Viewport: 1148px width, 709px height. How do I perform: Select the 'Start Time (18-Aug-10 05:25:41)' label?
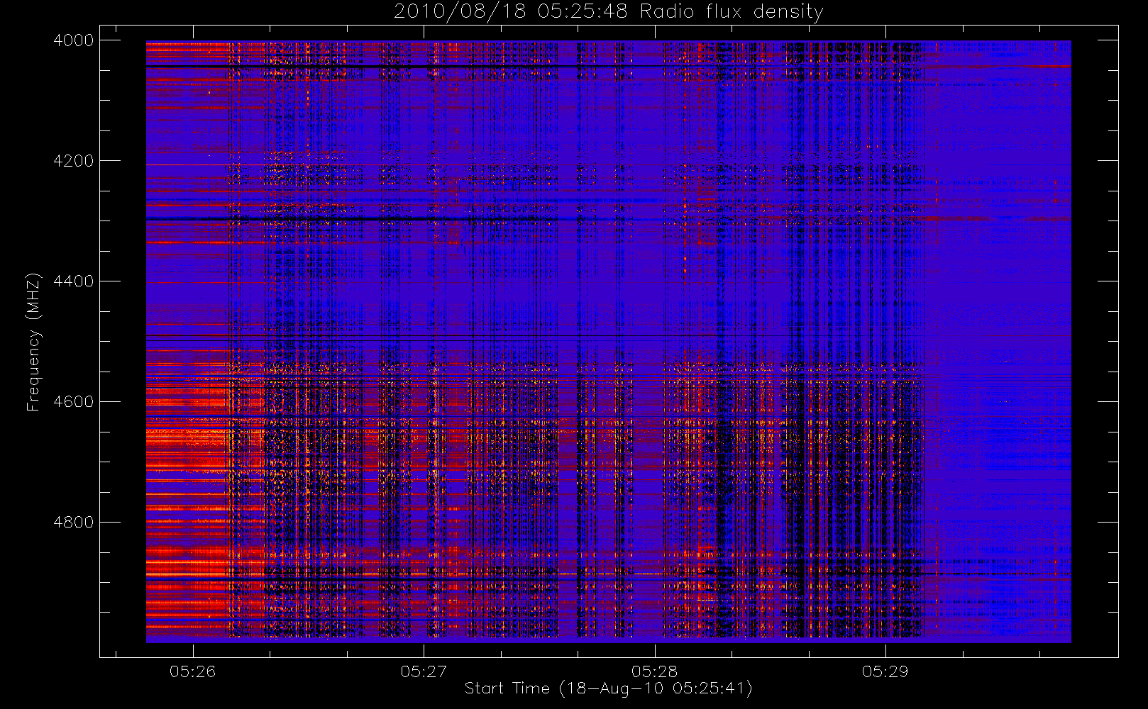[x=609, y=688]
